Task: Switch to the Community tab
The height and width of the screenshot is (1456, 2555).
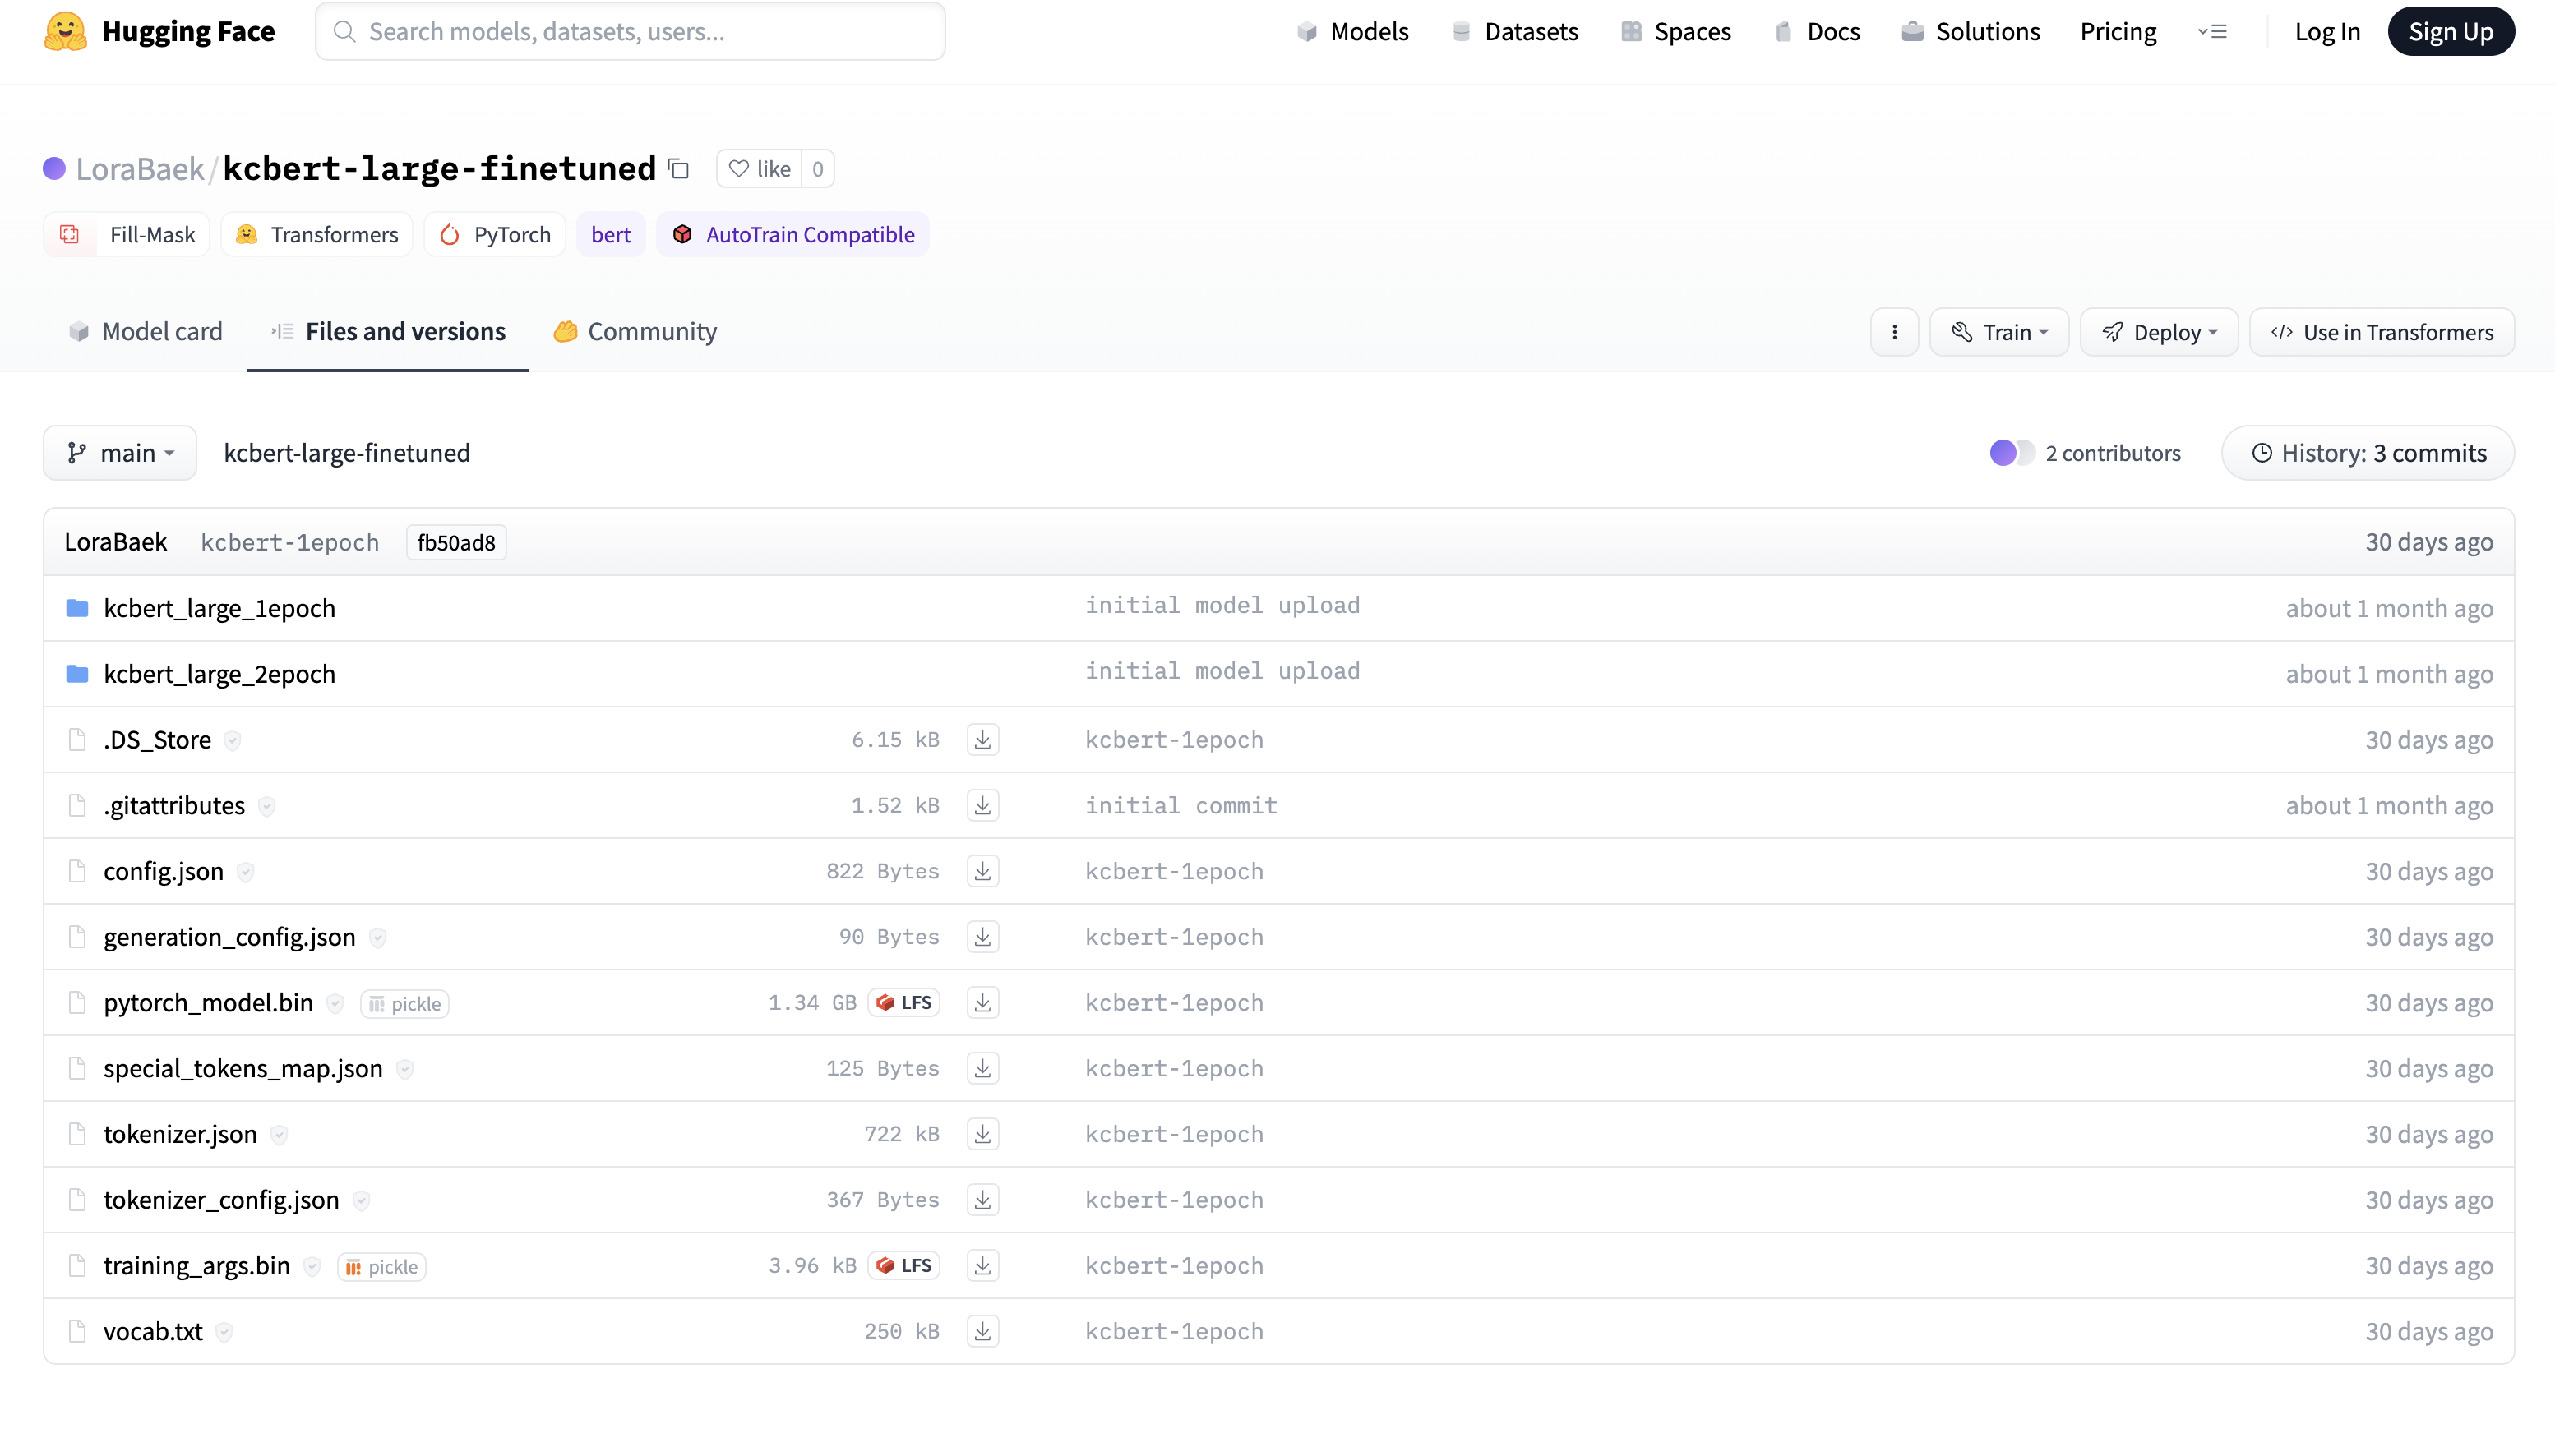Action: [635, 331]
